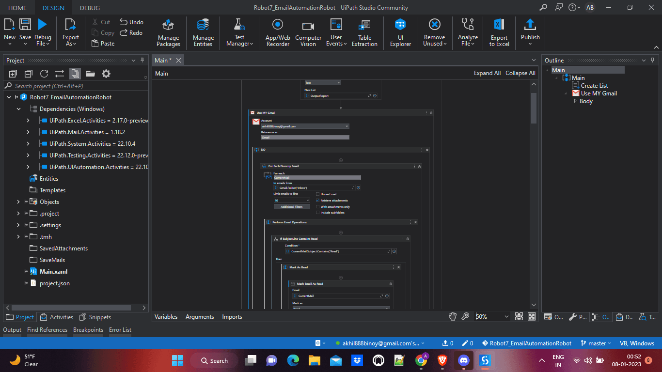The height and width of the screenshot is (372, 662).
Task: Click the Search project input field
Action: coord(76,86)
